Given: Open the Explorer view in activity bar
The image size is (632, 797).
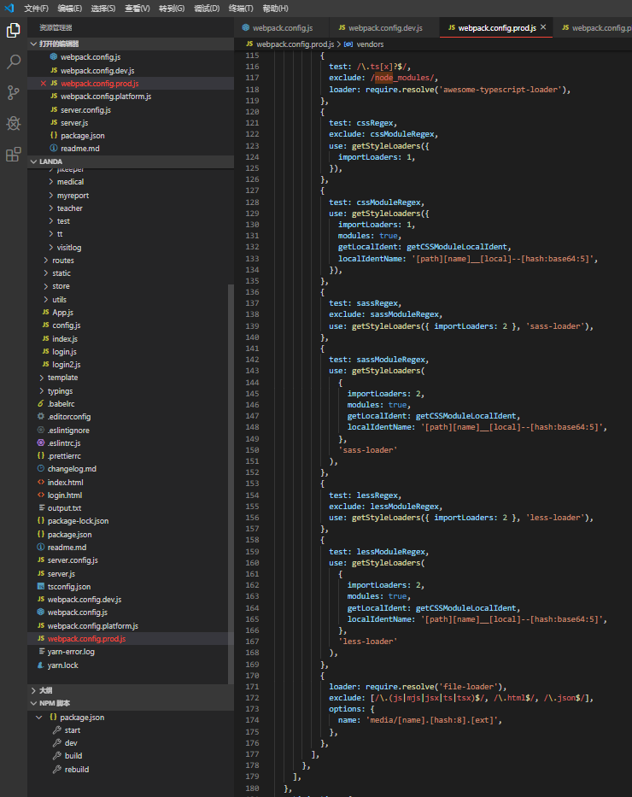Looking at the screenshot, I should point(13,31).
